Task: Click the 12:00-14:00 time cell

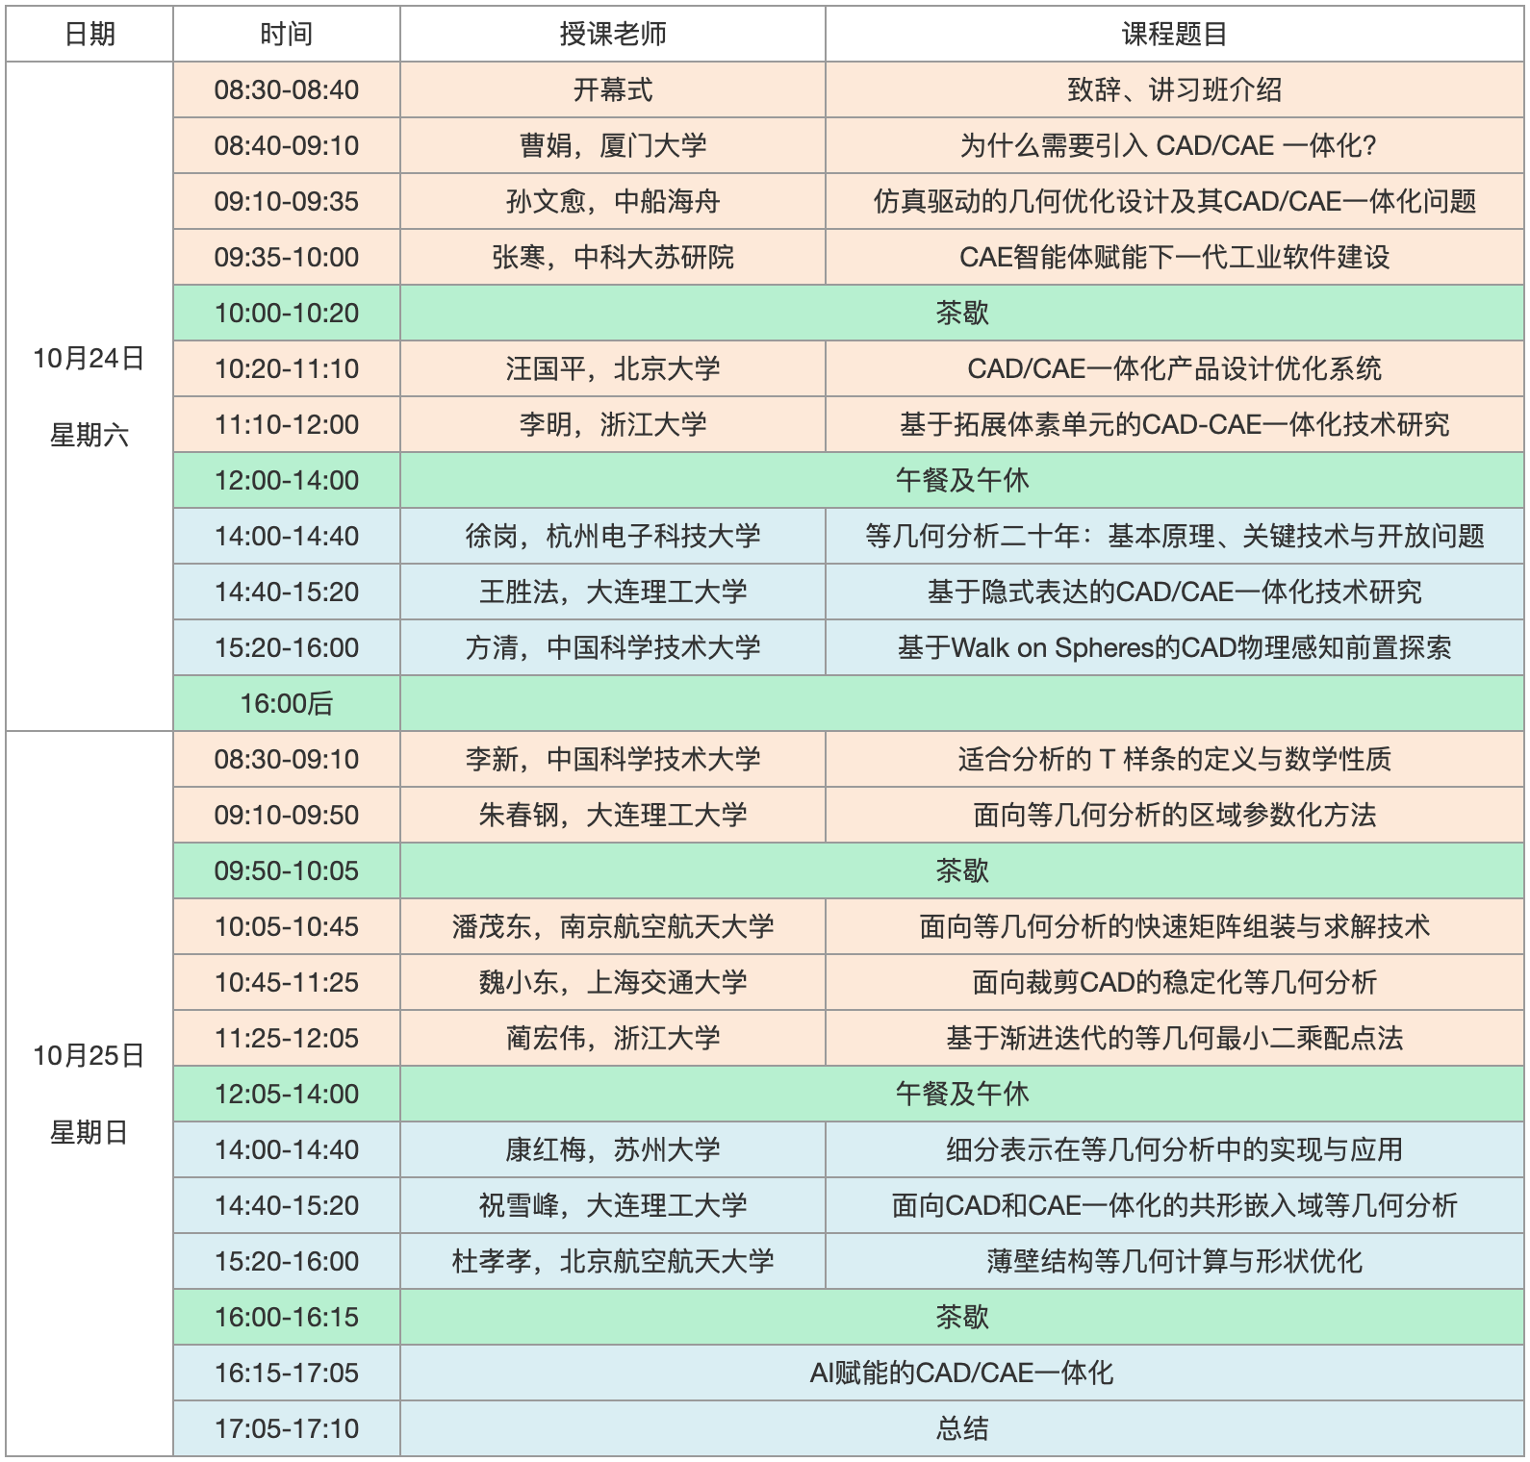Action: click(x=287, y=480)
